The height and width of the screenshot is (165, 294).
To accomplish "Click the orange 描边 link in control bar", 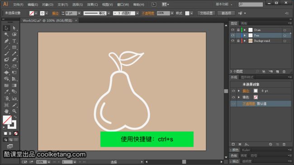I will click(55, 13).
